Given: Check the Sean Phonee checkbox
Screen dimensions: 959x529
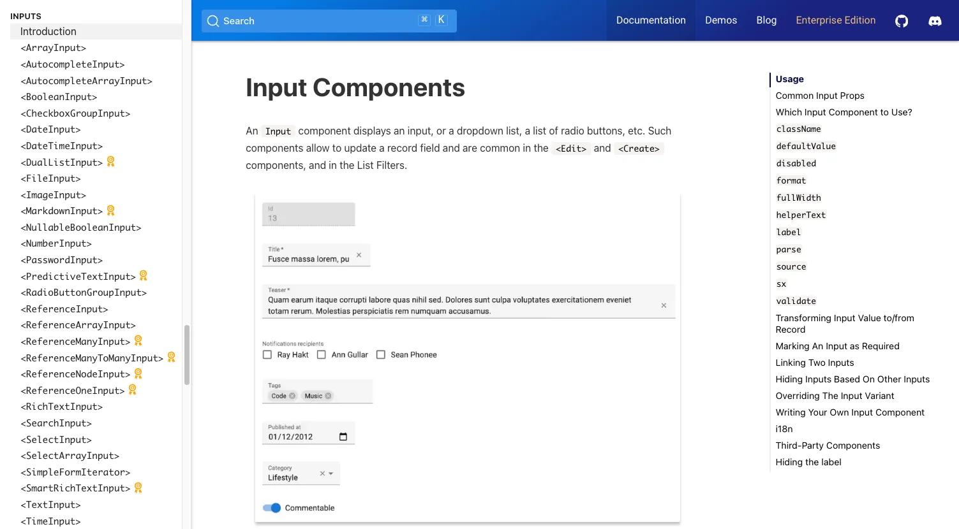Looking at the screenshot, I should coord(381,354).
